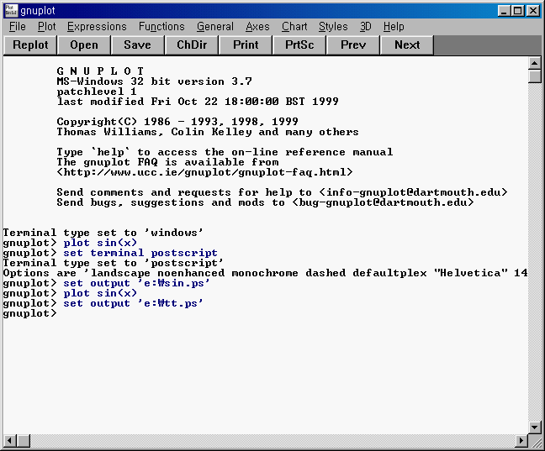Open the Expressions menu
This screenshot has width=545, height=451.
point(97,27)
